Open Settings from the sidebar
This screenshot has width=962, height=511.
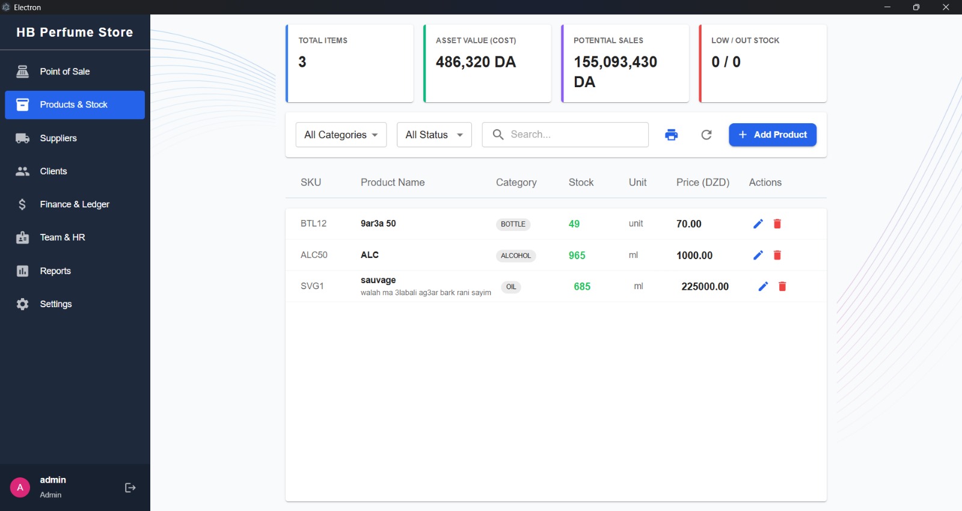(x=56, y=304)
